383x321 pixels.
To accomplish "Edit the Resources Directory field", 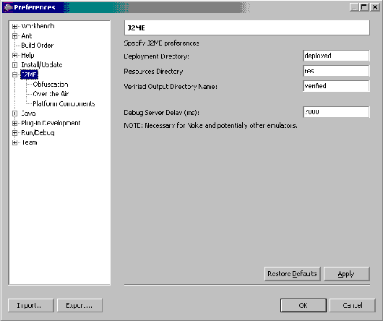I will coord(336,71).
